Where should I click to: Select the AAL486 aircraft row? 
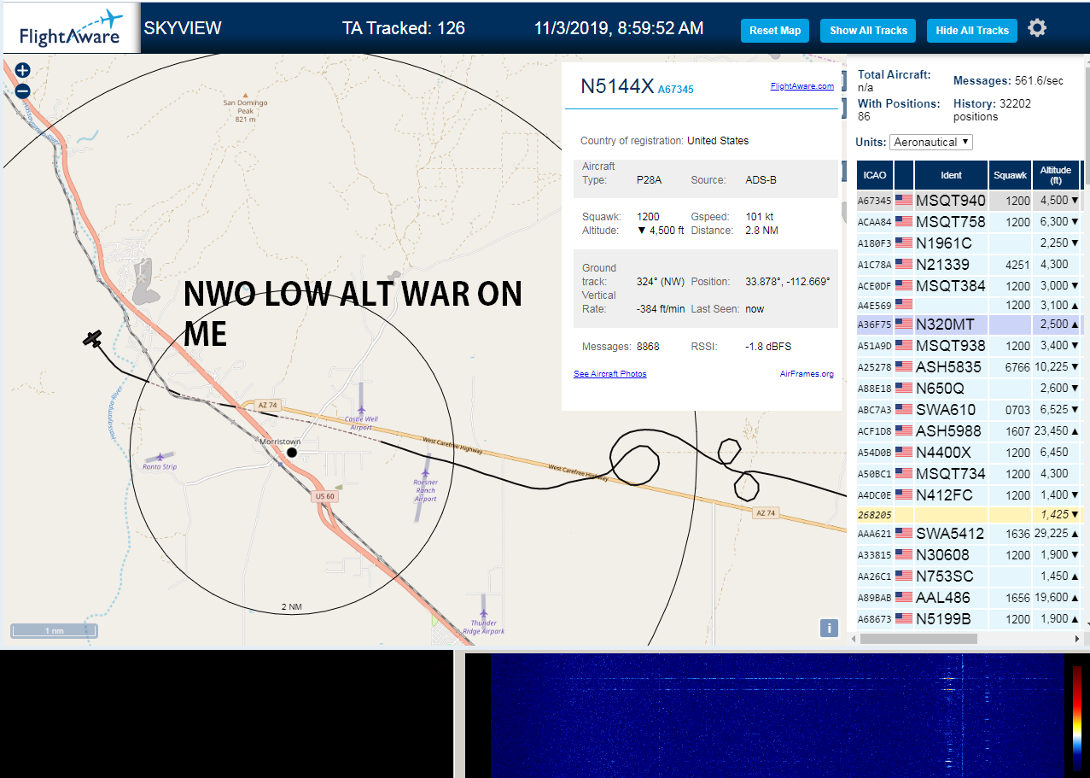coord(969,598)
